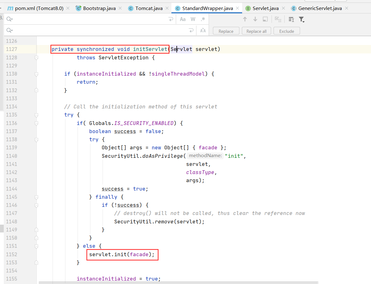Click instanceInitialized on line 1155
The width and height of the screenshot is (371, 284).
(x=106, y=279)
